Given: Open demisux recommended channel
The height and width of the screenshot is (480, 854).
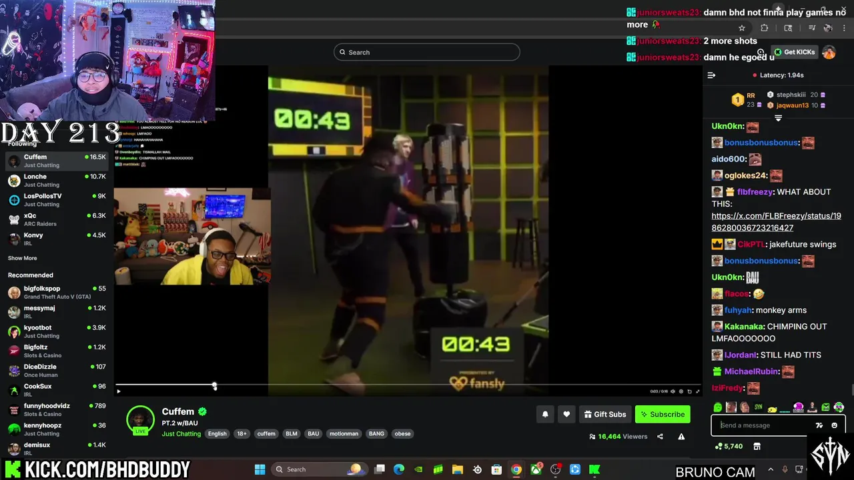Looking at the screenshot, I should [57, 448].
